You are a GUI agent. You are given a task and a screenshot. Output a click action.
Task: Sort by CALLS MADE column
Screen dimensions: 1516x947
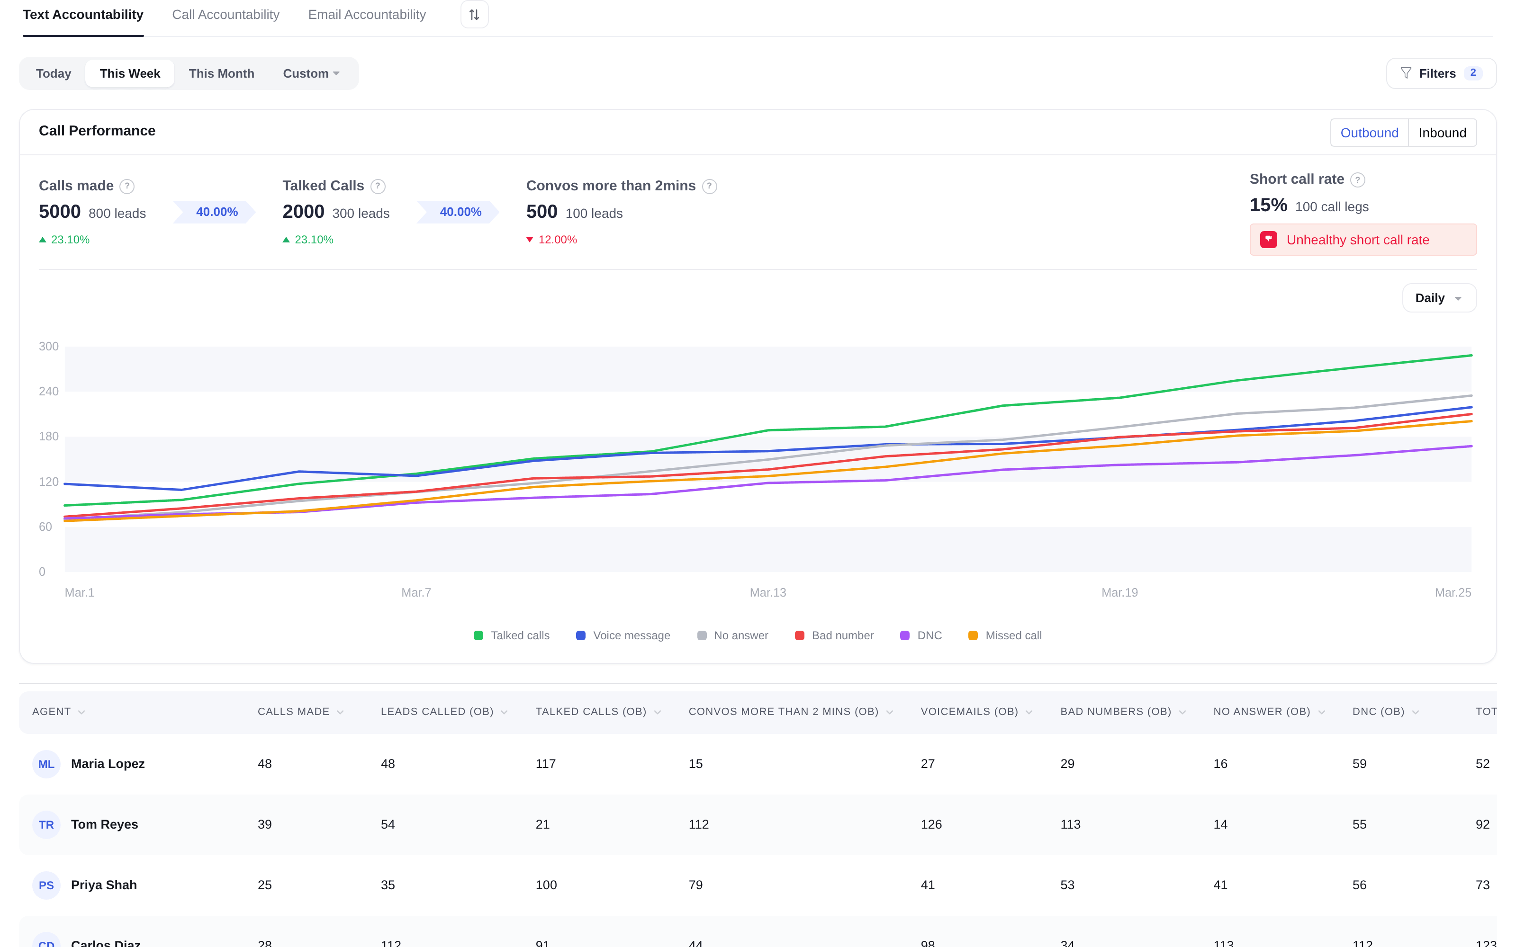coord(301,712)
